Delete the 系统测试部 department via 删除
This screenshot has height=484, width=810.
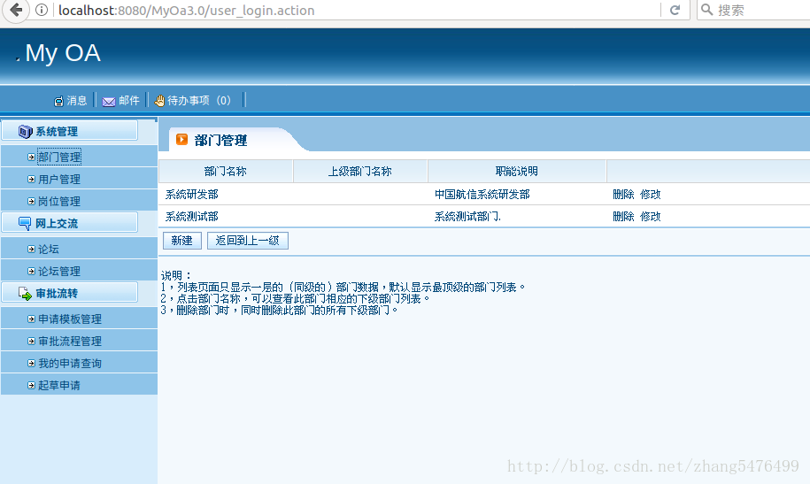point(623,217)
